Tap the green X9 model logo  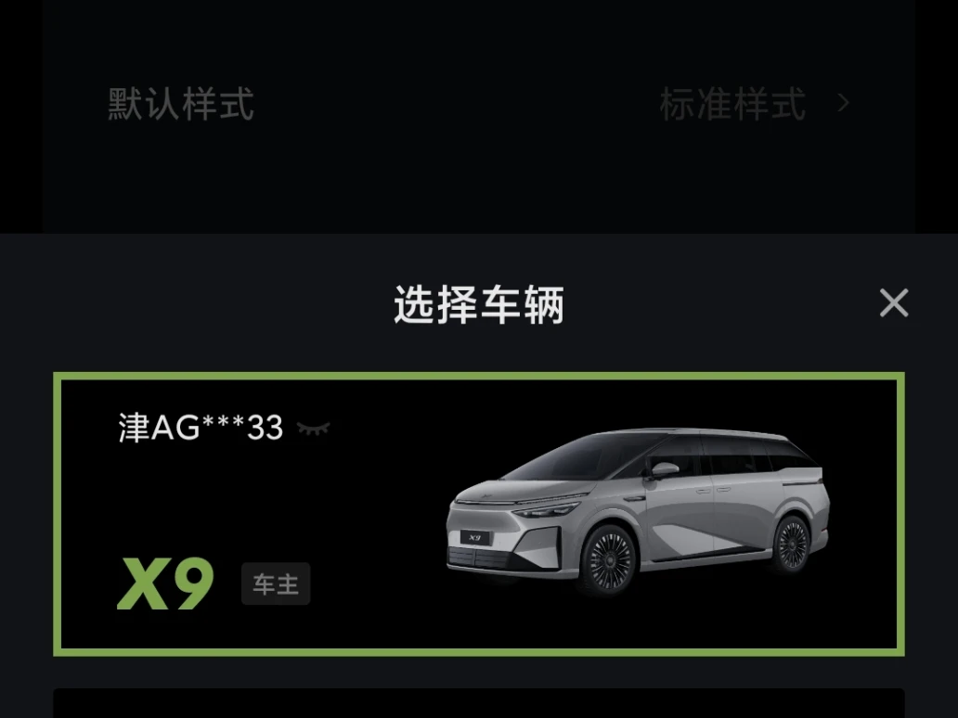tap(165, 583)
